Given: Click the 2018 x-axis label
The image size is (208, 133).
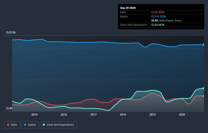Looking at the screenshot, I should tap(123, 115).
